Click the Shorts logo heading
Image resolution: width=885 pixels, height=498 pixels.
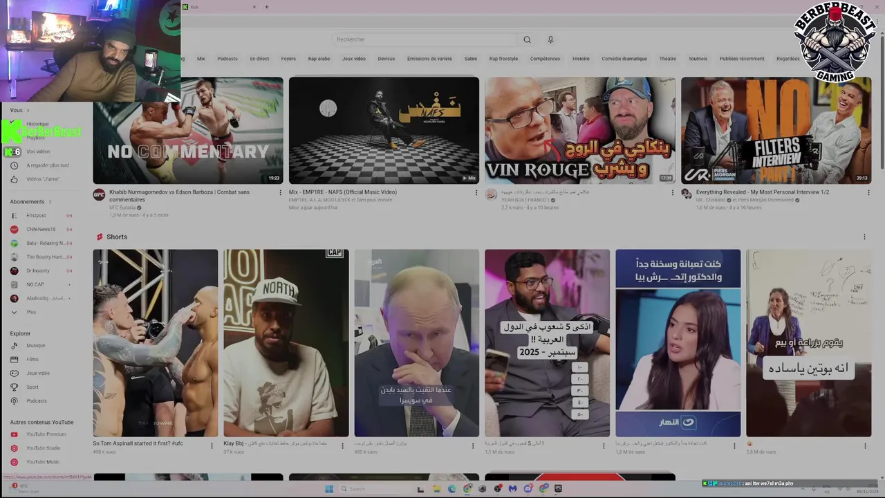point(112,237)
